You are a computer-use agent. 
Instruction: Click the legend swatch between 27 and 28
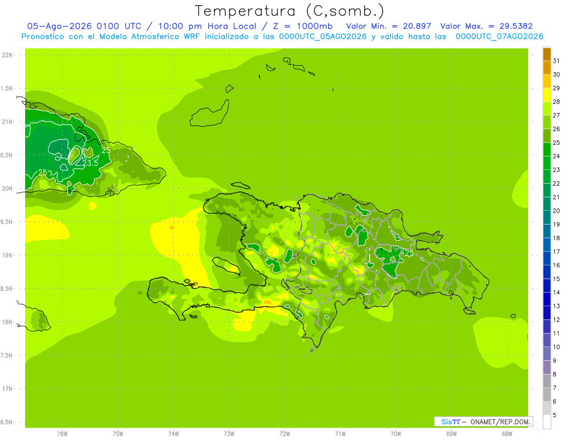pyautogui.click(x=547, y=109)
